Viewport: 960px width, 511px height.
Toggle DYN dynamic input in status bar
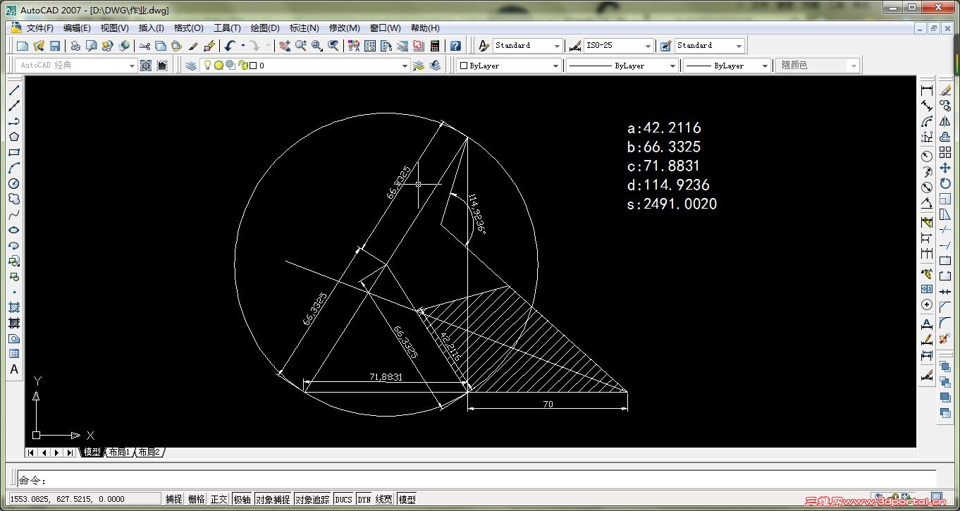[364, 499]
